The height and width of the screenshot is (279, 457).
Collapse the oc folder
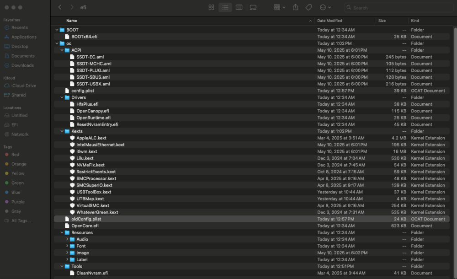pos(57,43)
